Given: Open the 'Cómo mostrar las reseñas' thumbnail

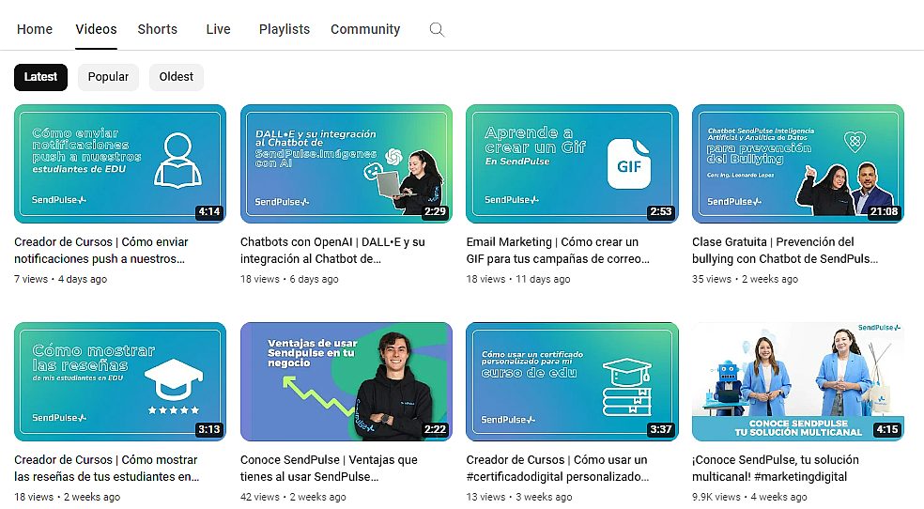Looking at the screenshot, I should click(120, 381).
